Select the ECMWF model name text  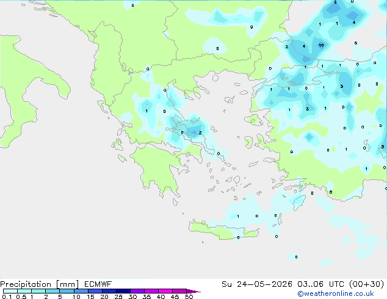[98, 284]
